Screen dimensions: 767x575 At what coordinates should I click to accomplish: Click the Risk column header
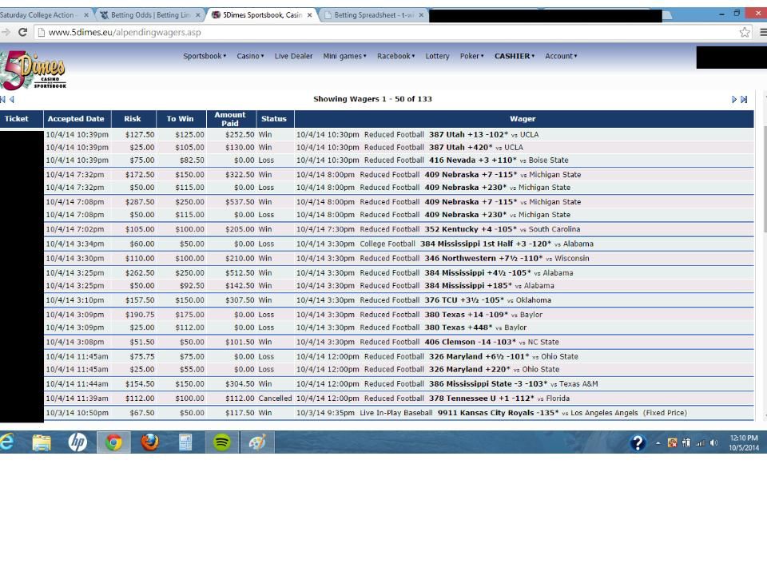133,119
